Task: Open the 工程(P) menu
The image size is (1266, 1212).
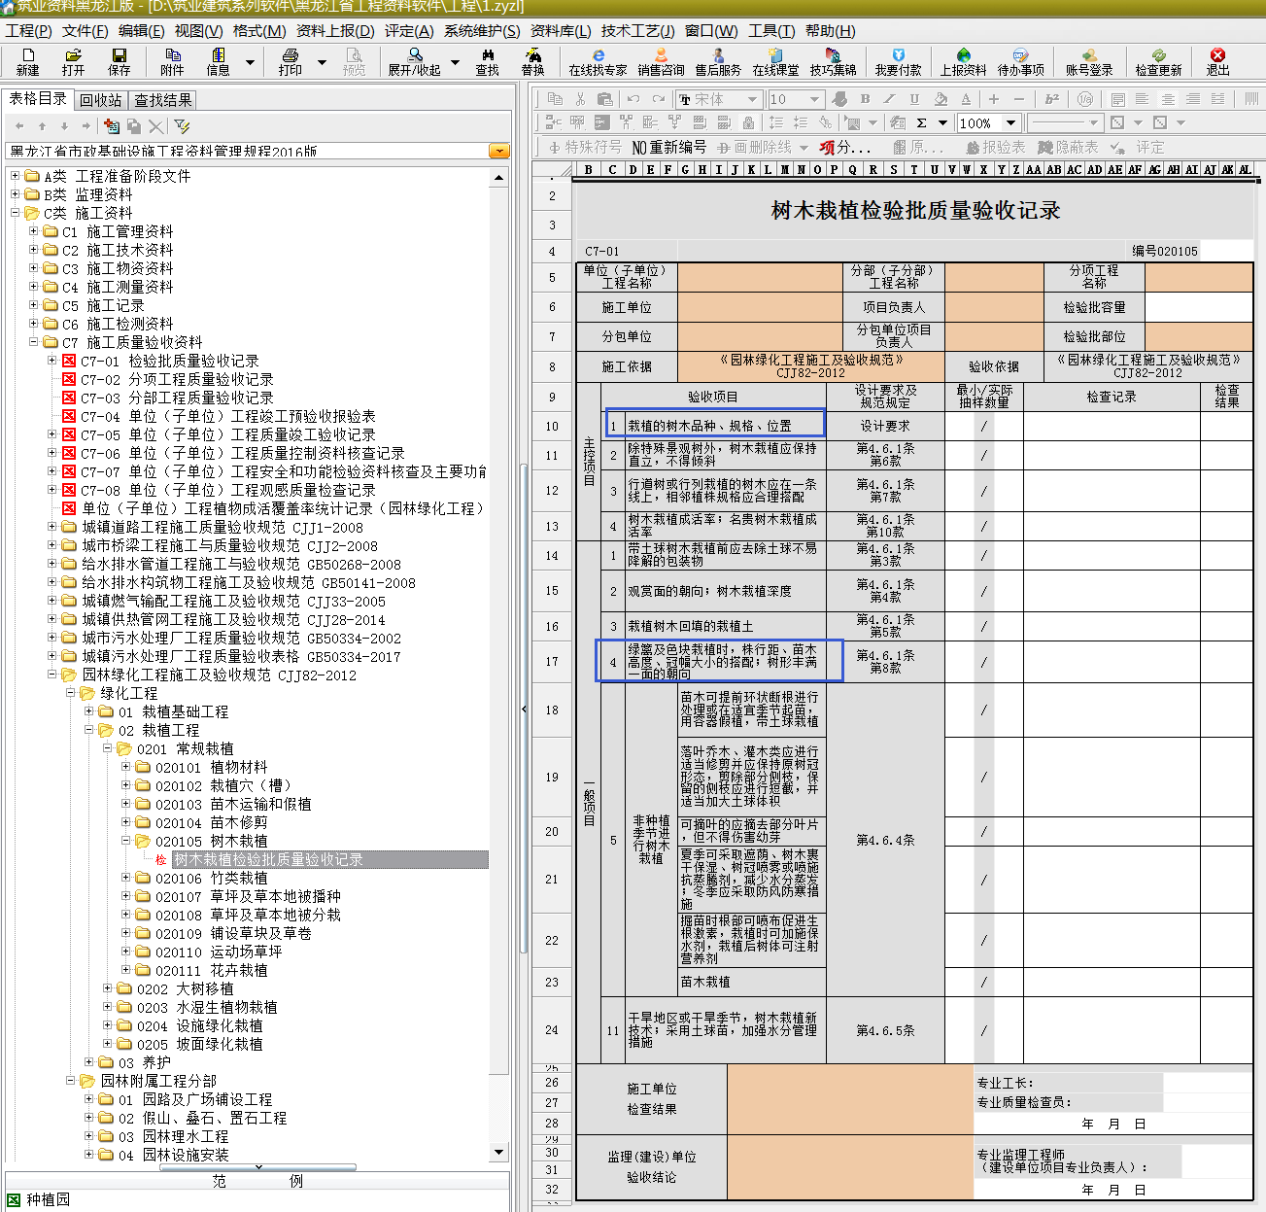Action: pyautogui.click(x=28, y=31)
